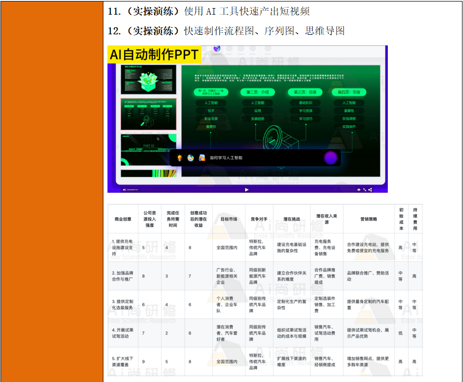The height and width of the screenshot is (382, 463).
Task: Click the 品牌联合推广、赞助活动 cell
Action: (x=368, y=276)
